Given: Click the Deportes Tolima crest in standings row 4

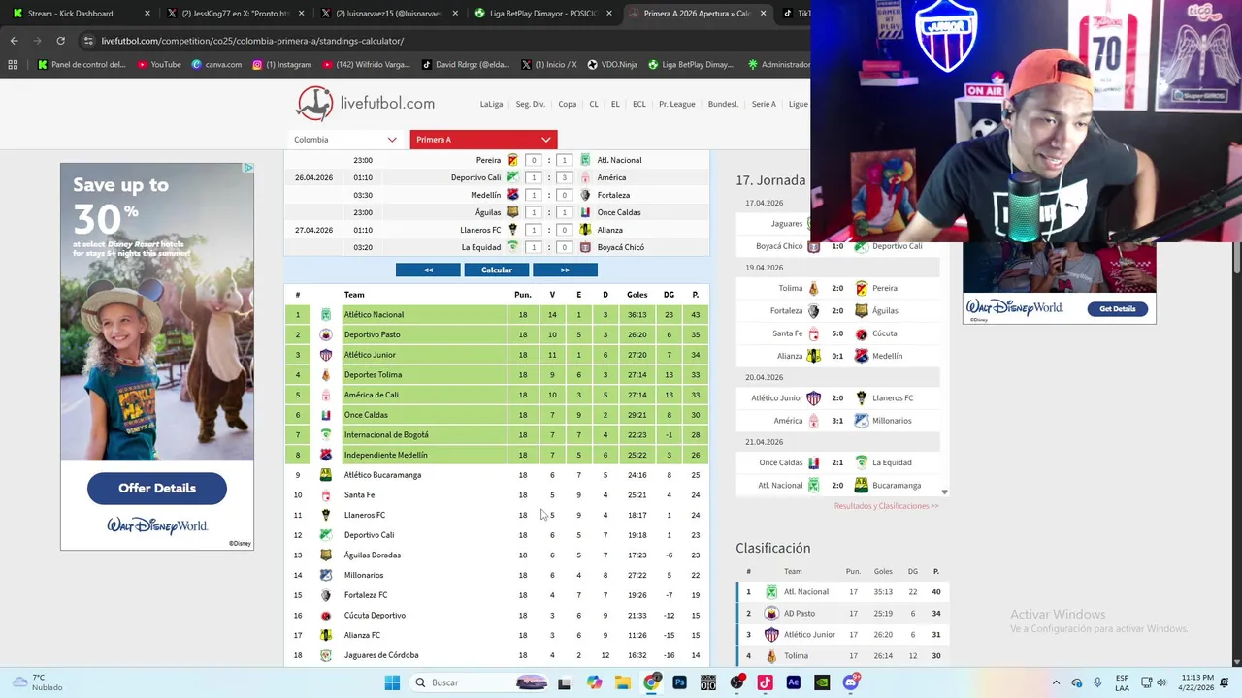Looking at the screenshot, I should (x=326, y=374).
